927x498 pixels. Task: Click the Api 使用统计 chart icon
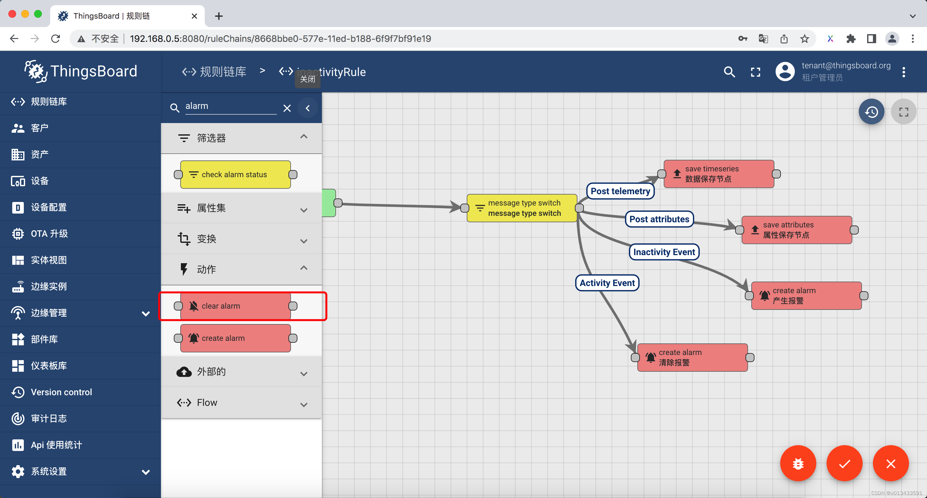click(x=18, y=445)
